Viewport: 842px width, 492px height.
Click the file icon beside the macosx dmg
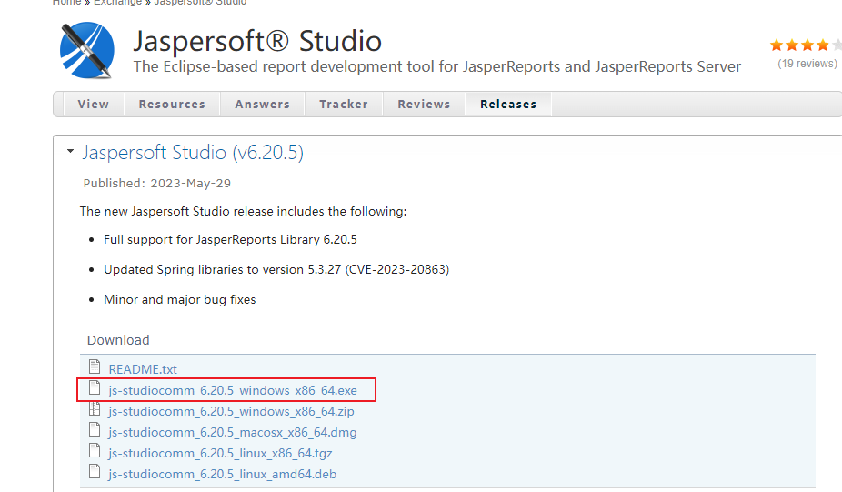95,429
